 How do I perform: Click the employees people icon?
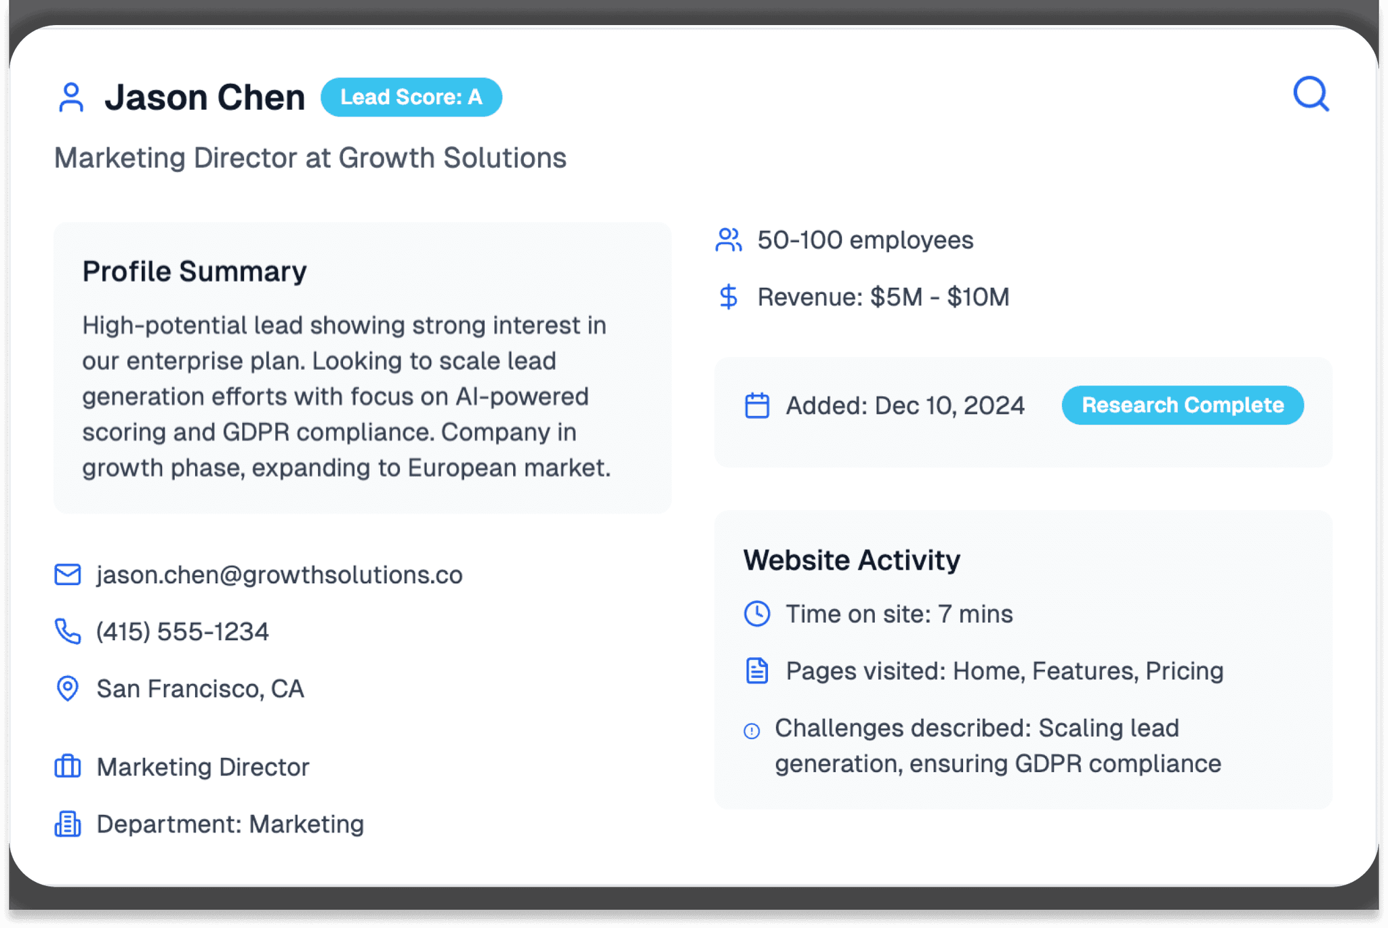(x=729, y=240)
